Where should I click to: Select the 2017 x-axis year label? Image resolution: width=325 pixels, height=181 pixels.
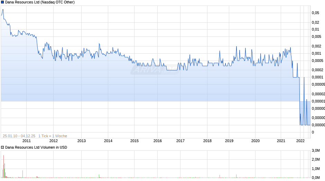(180, 141)
